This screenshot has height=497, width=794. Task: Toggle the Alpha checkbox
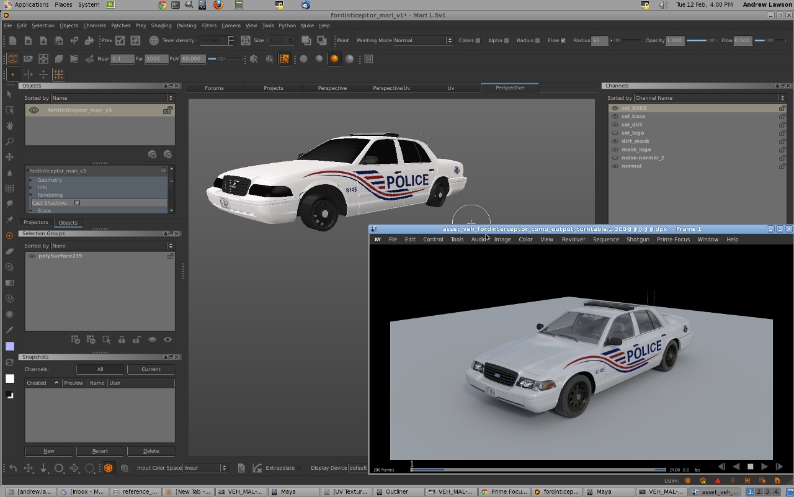(x=506, y=40)
